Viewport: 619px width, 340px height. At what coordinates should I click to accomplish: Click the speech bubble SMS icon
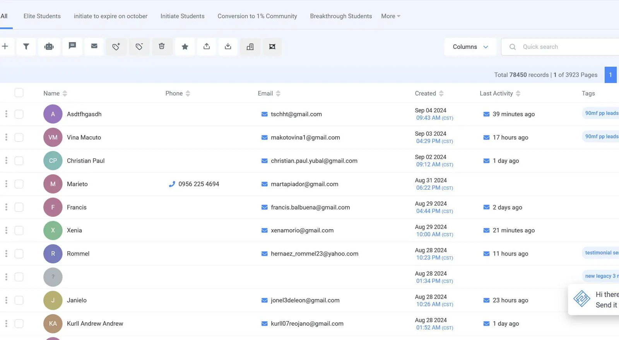[x=72, y=46]
